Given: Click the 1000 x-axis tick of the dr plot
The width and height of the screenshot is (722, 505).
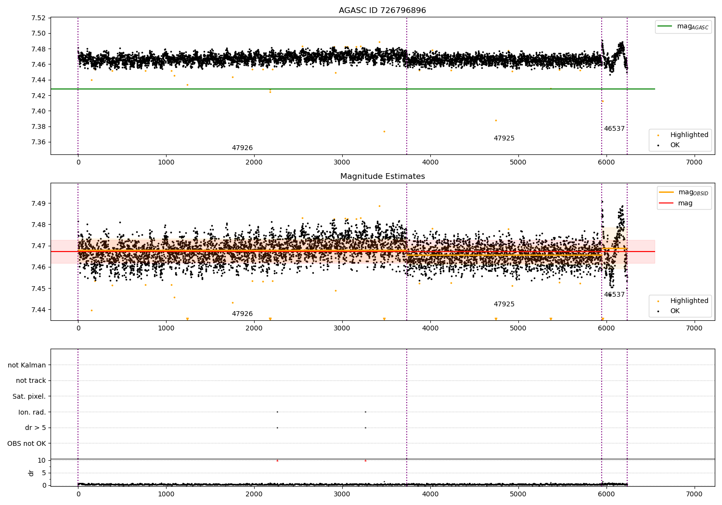Looking at the screenshot, I should pyautogui.click(x=166, y=494).
